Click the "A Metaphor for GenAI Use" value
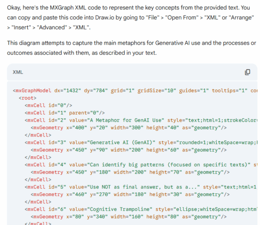Image resolution: width=260 pixels, height=225 pixels. (127, 120)
